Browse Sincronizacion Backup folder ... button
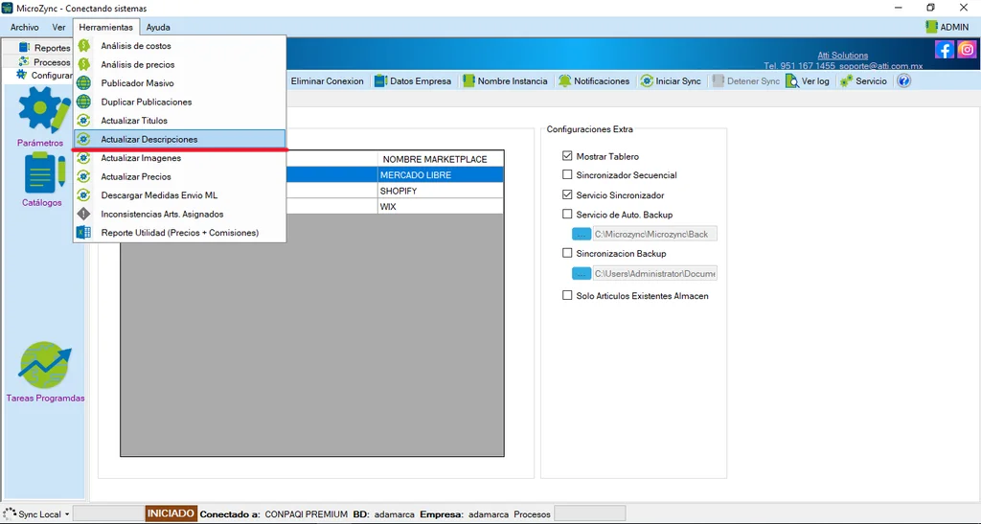This screenshot has height=524, width=981. pyautogui.click(x=582, y=273)
